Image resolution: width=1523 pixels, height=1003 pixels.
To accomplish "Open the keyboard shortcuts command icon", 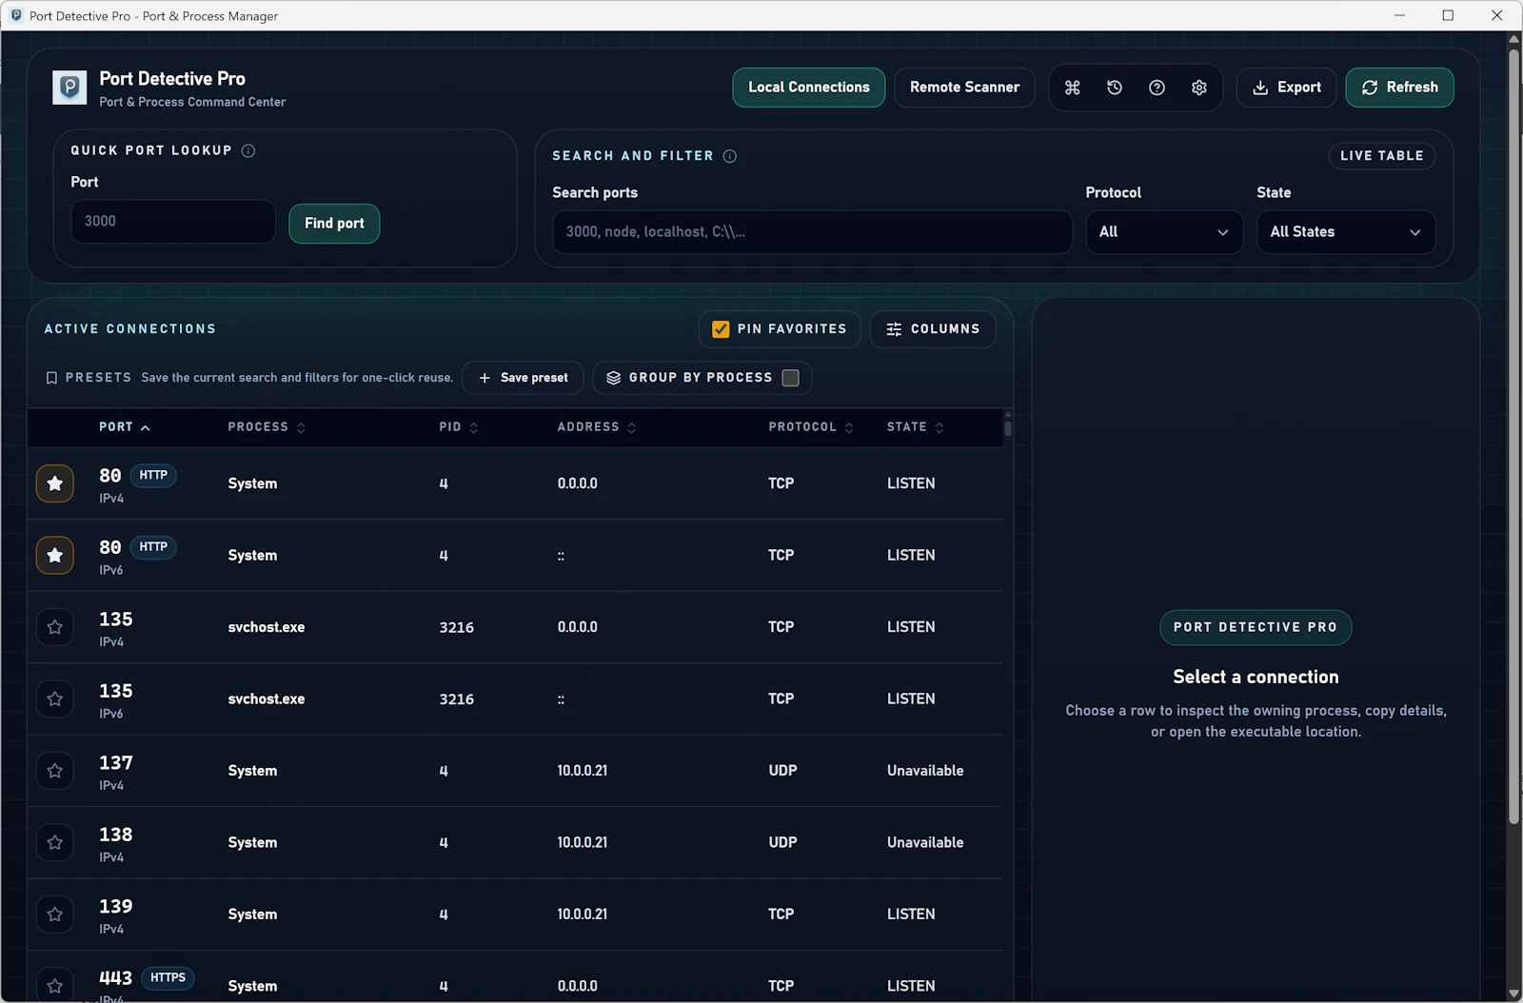I will pos(1072,88).
